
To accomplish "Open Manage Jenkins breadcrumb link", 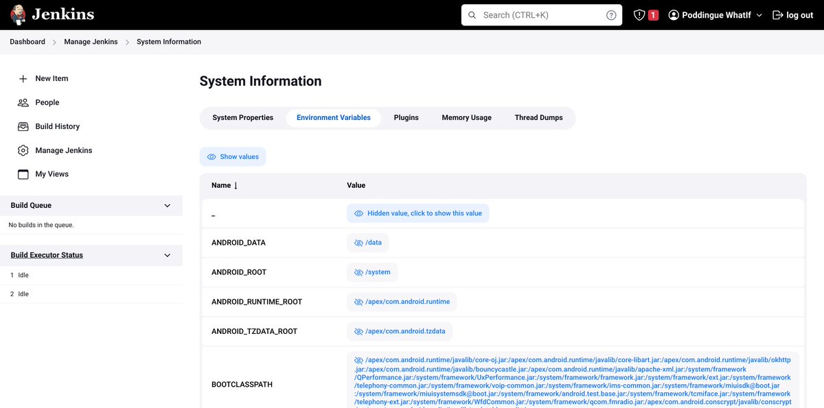I will [91, 42].
